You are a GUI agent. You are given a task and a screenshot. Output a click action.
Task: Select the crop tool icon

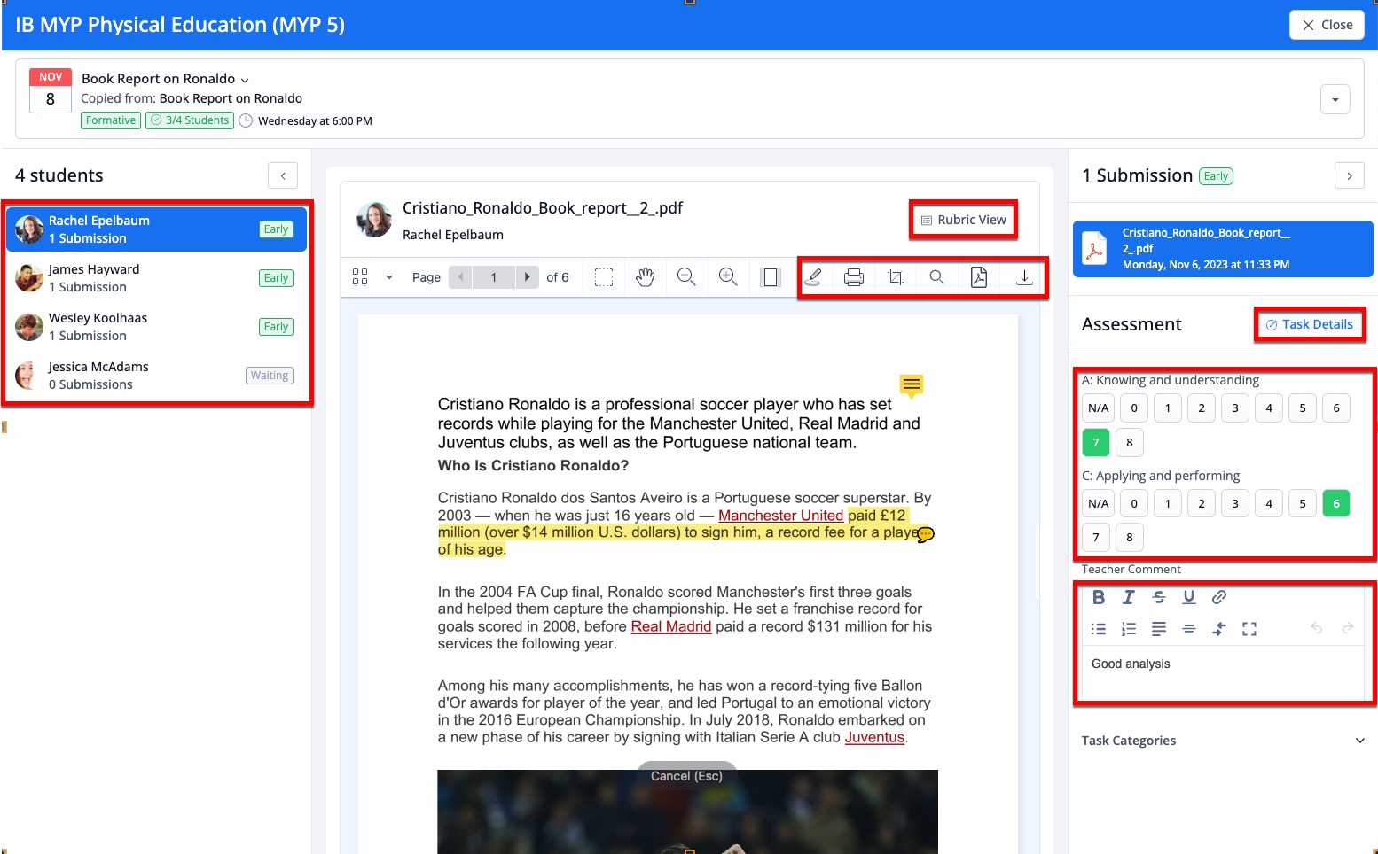tap(896, 277)
